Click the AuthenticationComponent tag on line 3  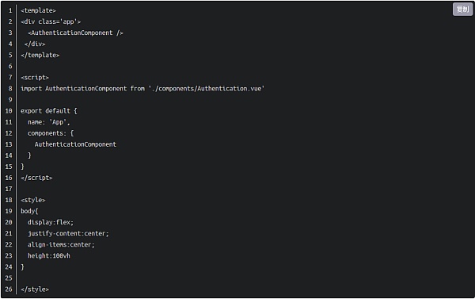pos(75,33)
